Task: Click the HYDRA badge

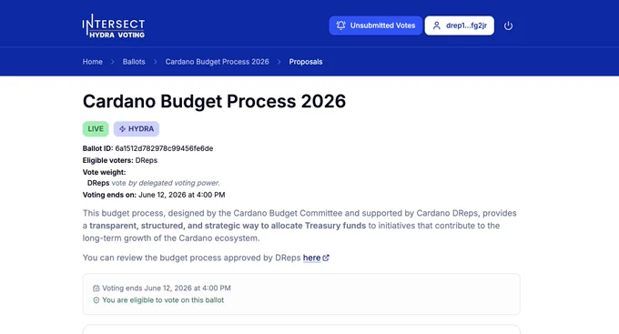Action: pyautogui.click(x=137, y=129)
